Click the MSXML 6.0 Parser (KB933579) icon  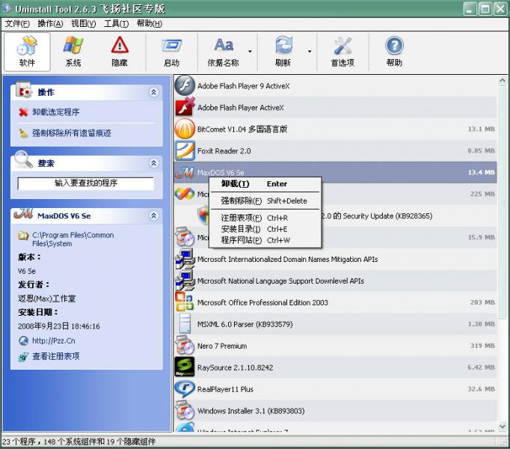[x=185, y=323]
